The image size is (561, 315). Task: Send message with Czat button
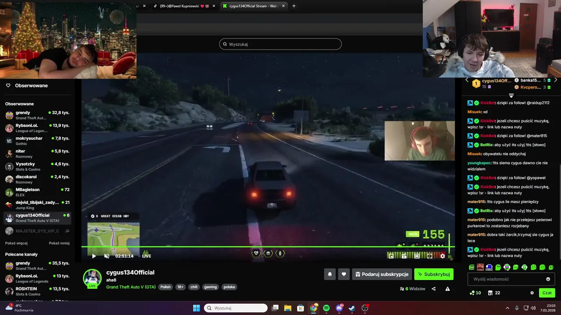tap(547, 293)
